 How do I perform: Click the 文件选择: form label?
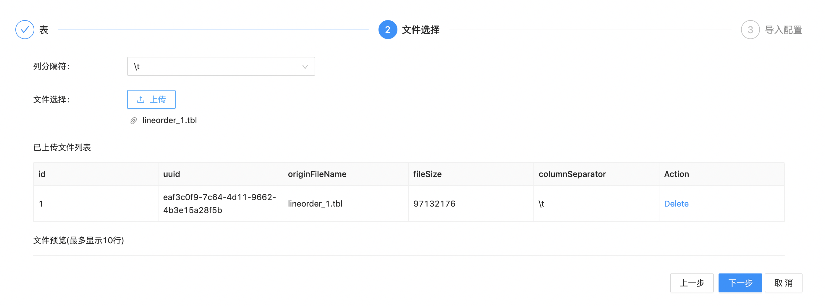pos(51,100)
